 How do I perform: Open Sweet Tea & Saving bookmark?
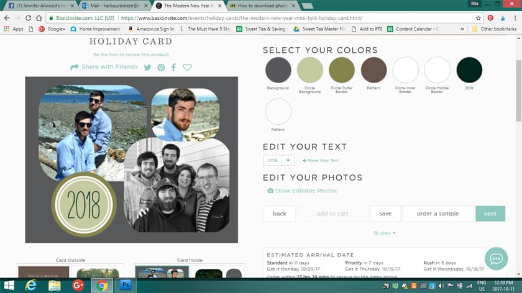[x=262, y=29]
